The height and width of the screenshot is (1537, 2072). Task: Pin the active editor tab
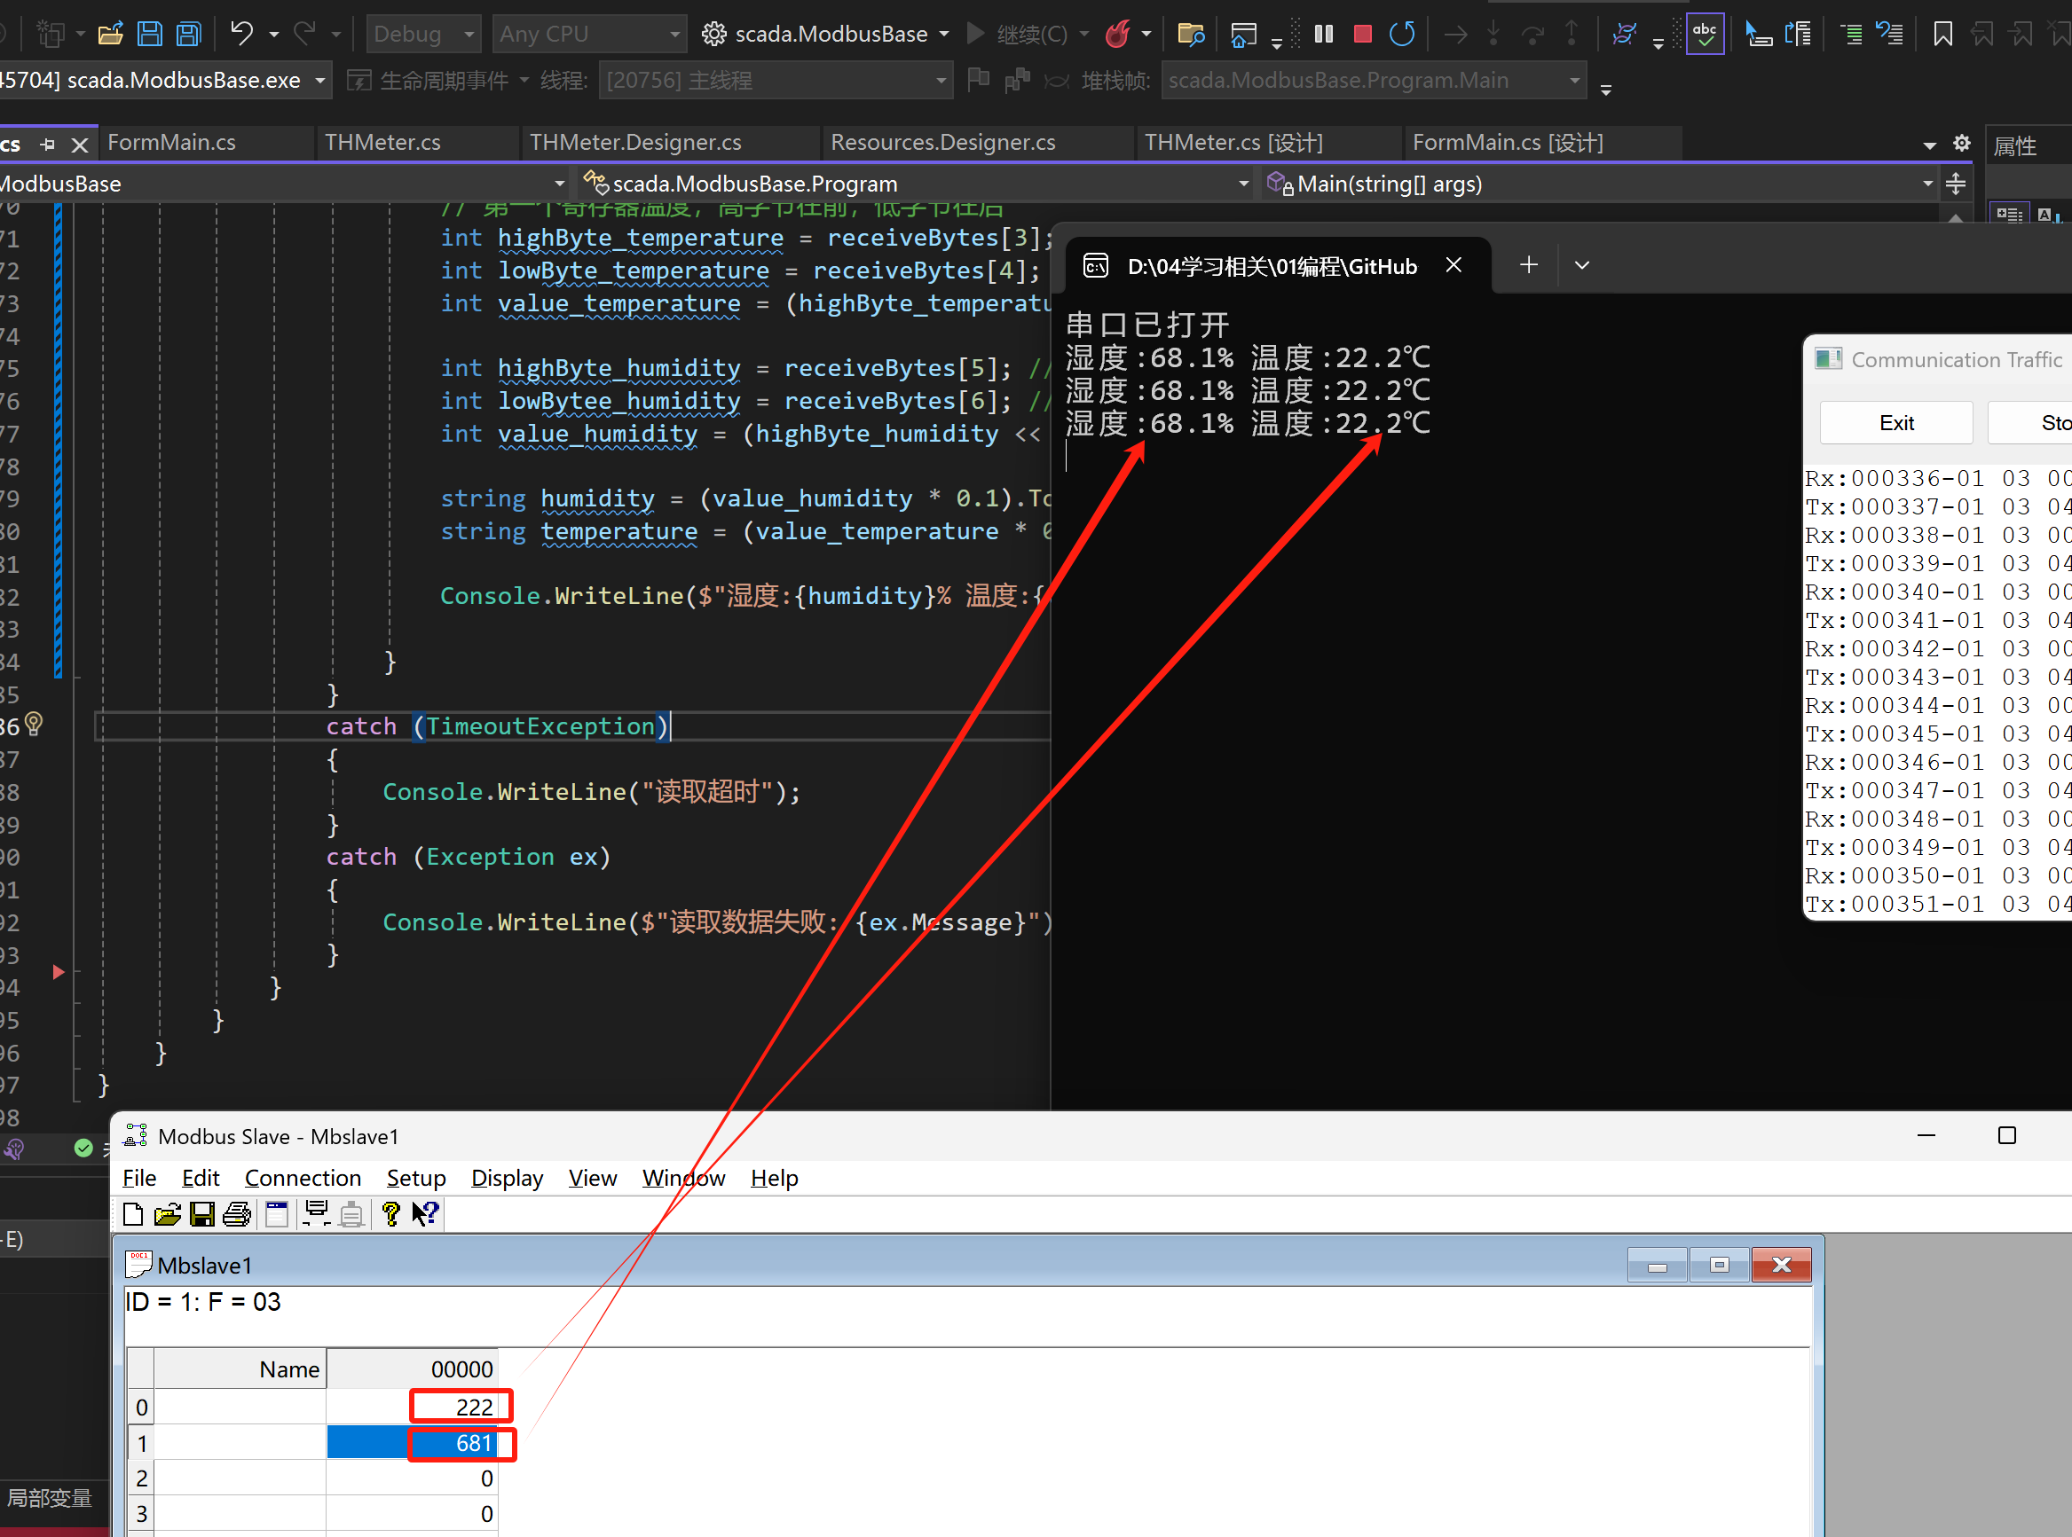pos(47,145)
